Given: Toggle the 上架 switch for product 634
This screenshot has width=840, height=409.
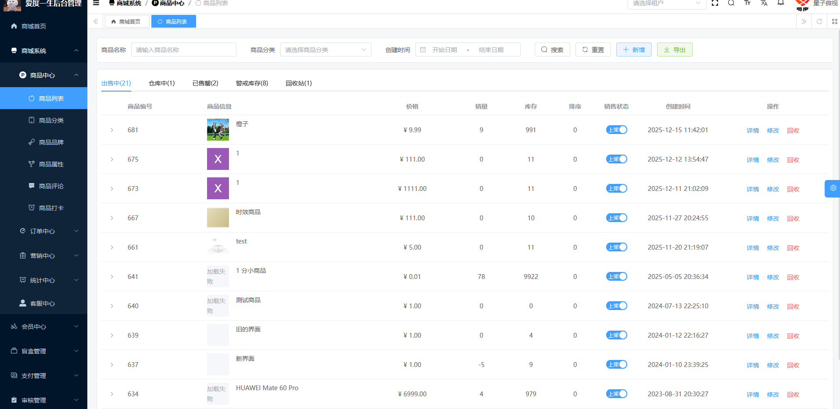Looking at the screenshot, I should tap(616, 394).
